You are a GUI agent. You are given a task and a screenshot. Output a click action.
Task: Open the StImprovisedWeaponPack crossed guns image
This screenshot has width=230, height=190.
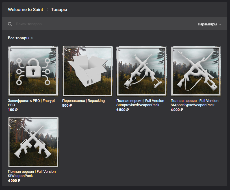click(x=142, y=71)
